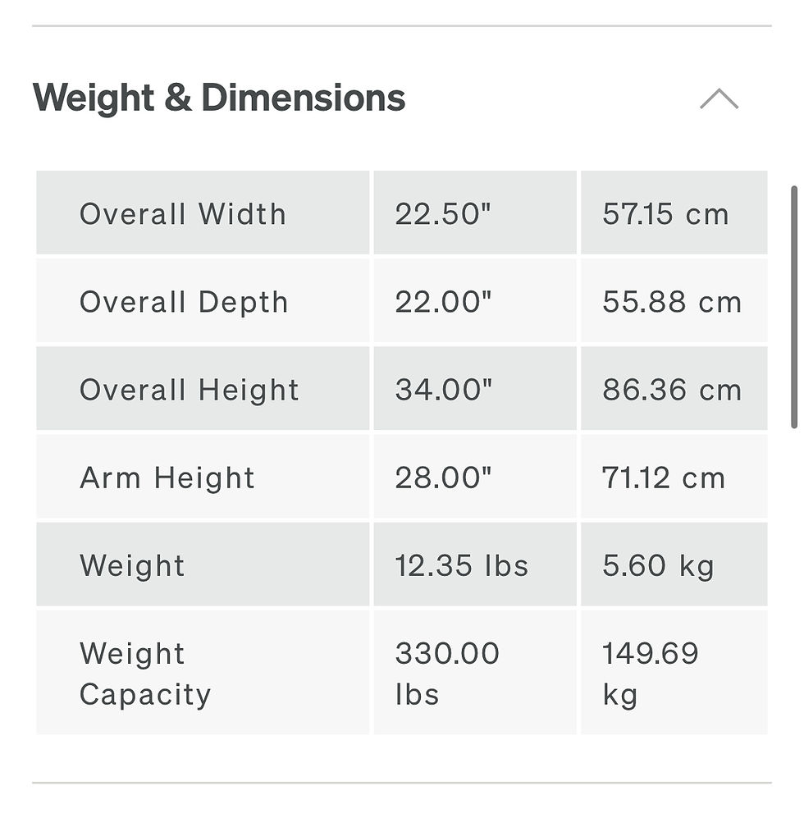Click the 22.50" width value

(x=443, y=214)
